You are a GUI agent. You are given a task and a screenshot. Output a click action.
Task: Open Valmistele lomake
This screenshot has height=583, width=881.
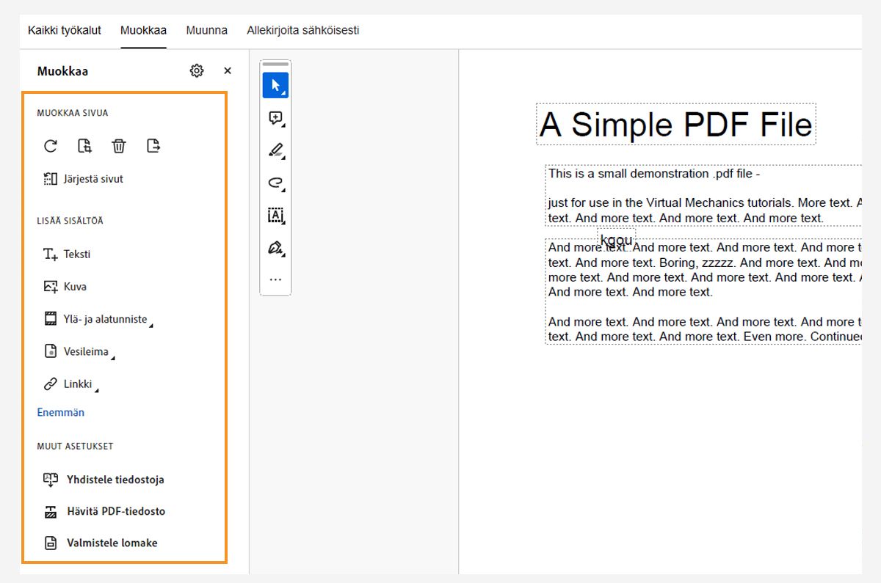(x=101, y=543)
